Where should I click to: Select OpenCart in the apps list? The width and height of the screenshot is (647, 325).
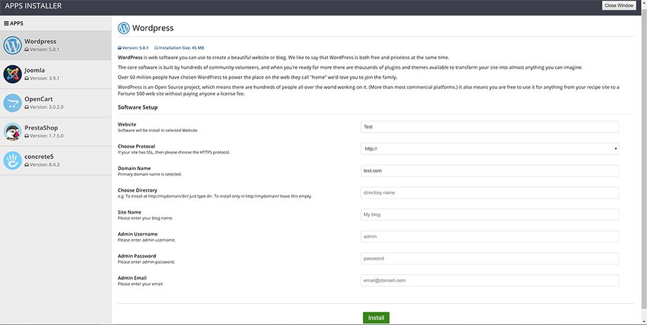click(x=56, y=103)
